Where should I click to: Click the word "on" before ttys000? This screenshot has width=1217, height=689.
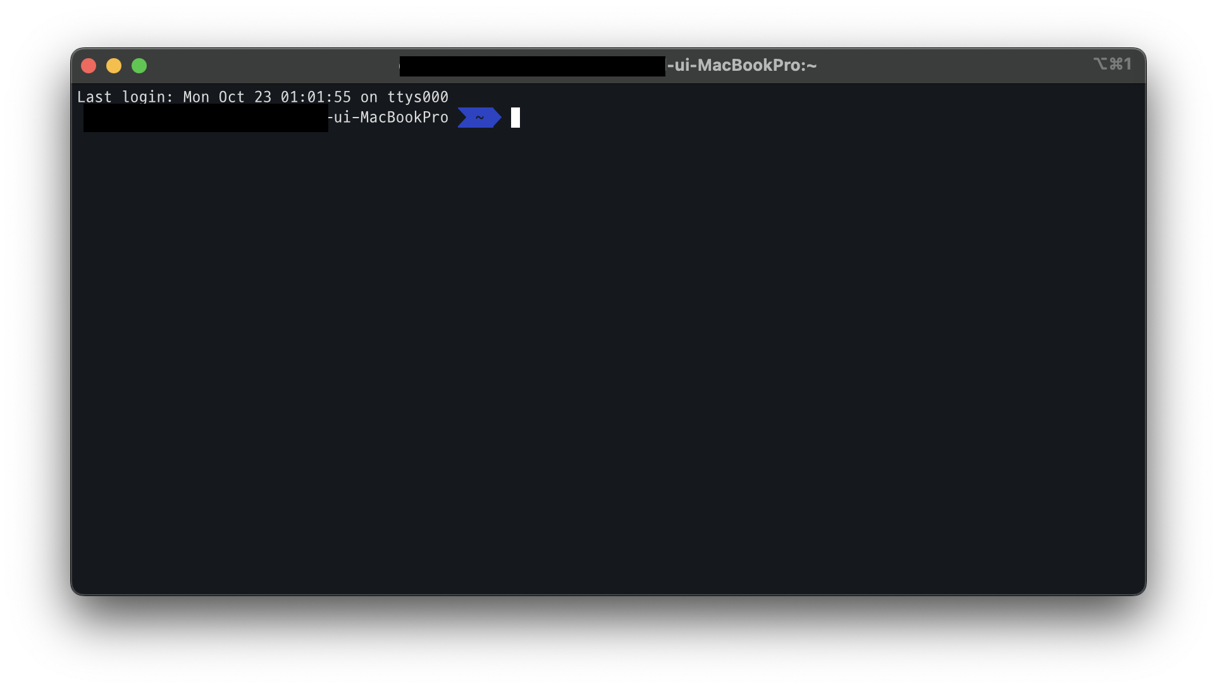369,97
